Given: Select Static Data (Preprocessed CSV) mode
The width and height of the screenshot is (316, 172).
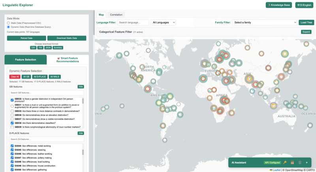Looking at the screenshot, I should (8, 23).
